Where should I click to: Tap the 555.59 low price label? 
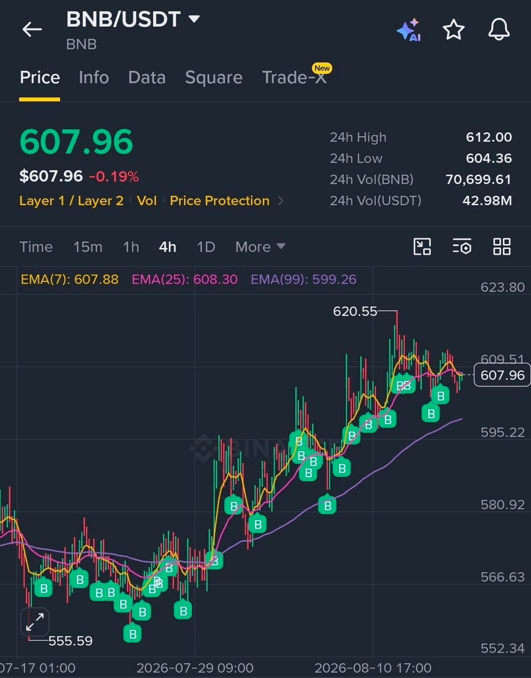[70, 641]
